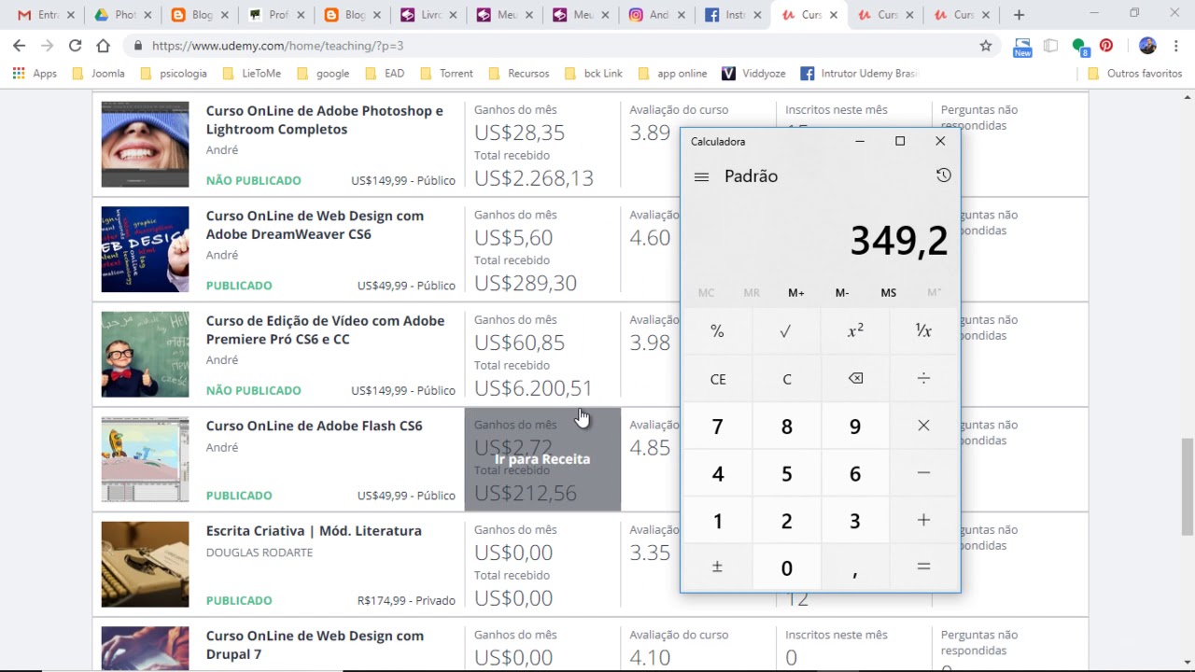Click digit 5 in Calculator
Screen dimensions: 1195x672
point(786,474)
